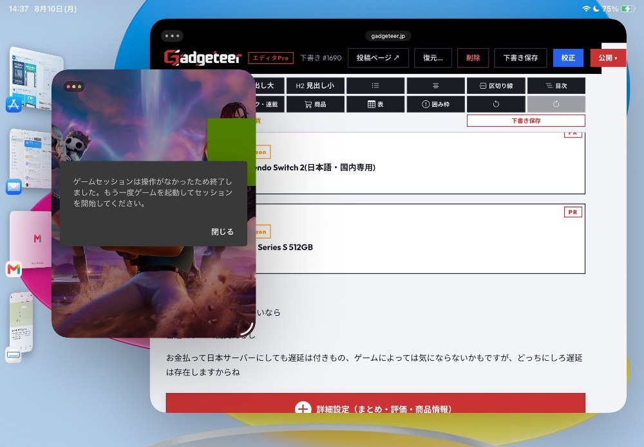This screenshot has height=447, width=644.
Task: Click the battery status icon
Action: 628,8
